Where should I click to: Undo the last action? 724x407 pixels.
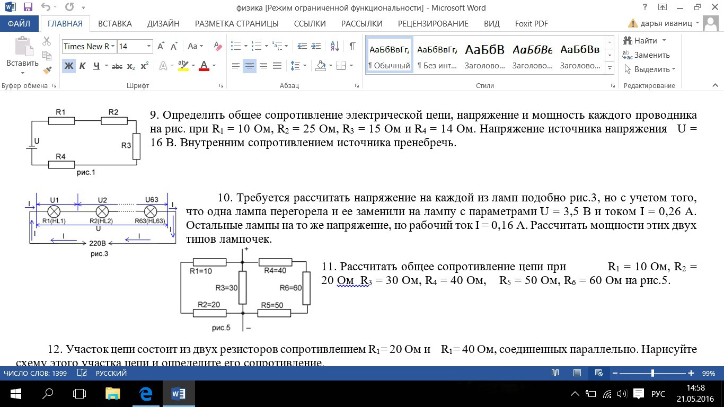[x=46, y=8]
